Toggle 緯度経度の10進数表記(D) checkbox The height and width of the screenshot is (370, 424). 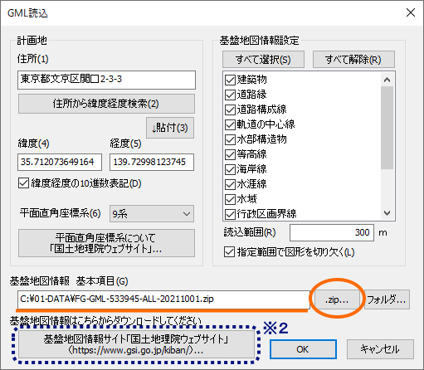coord(23,183)
